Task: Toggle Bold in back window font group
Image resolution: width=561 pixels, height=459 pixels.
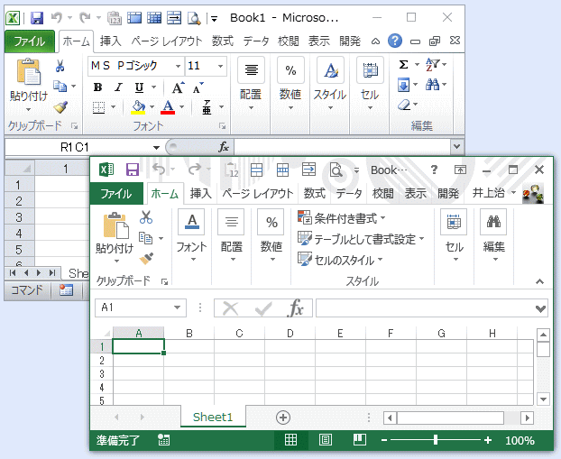Action: tap(97, 87)
